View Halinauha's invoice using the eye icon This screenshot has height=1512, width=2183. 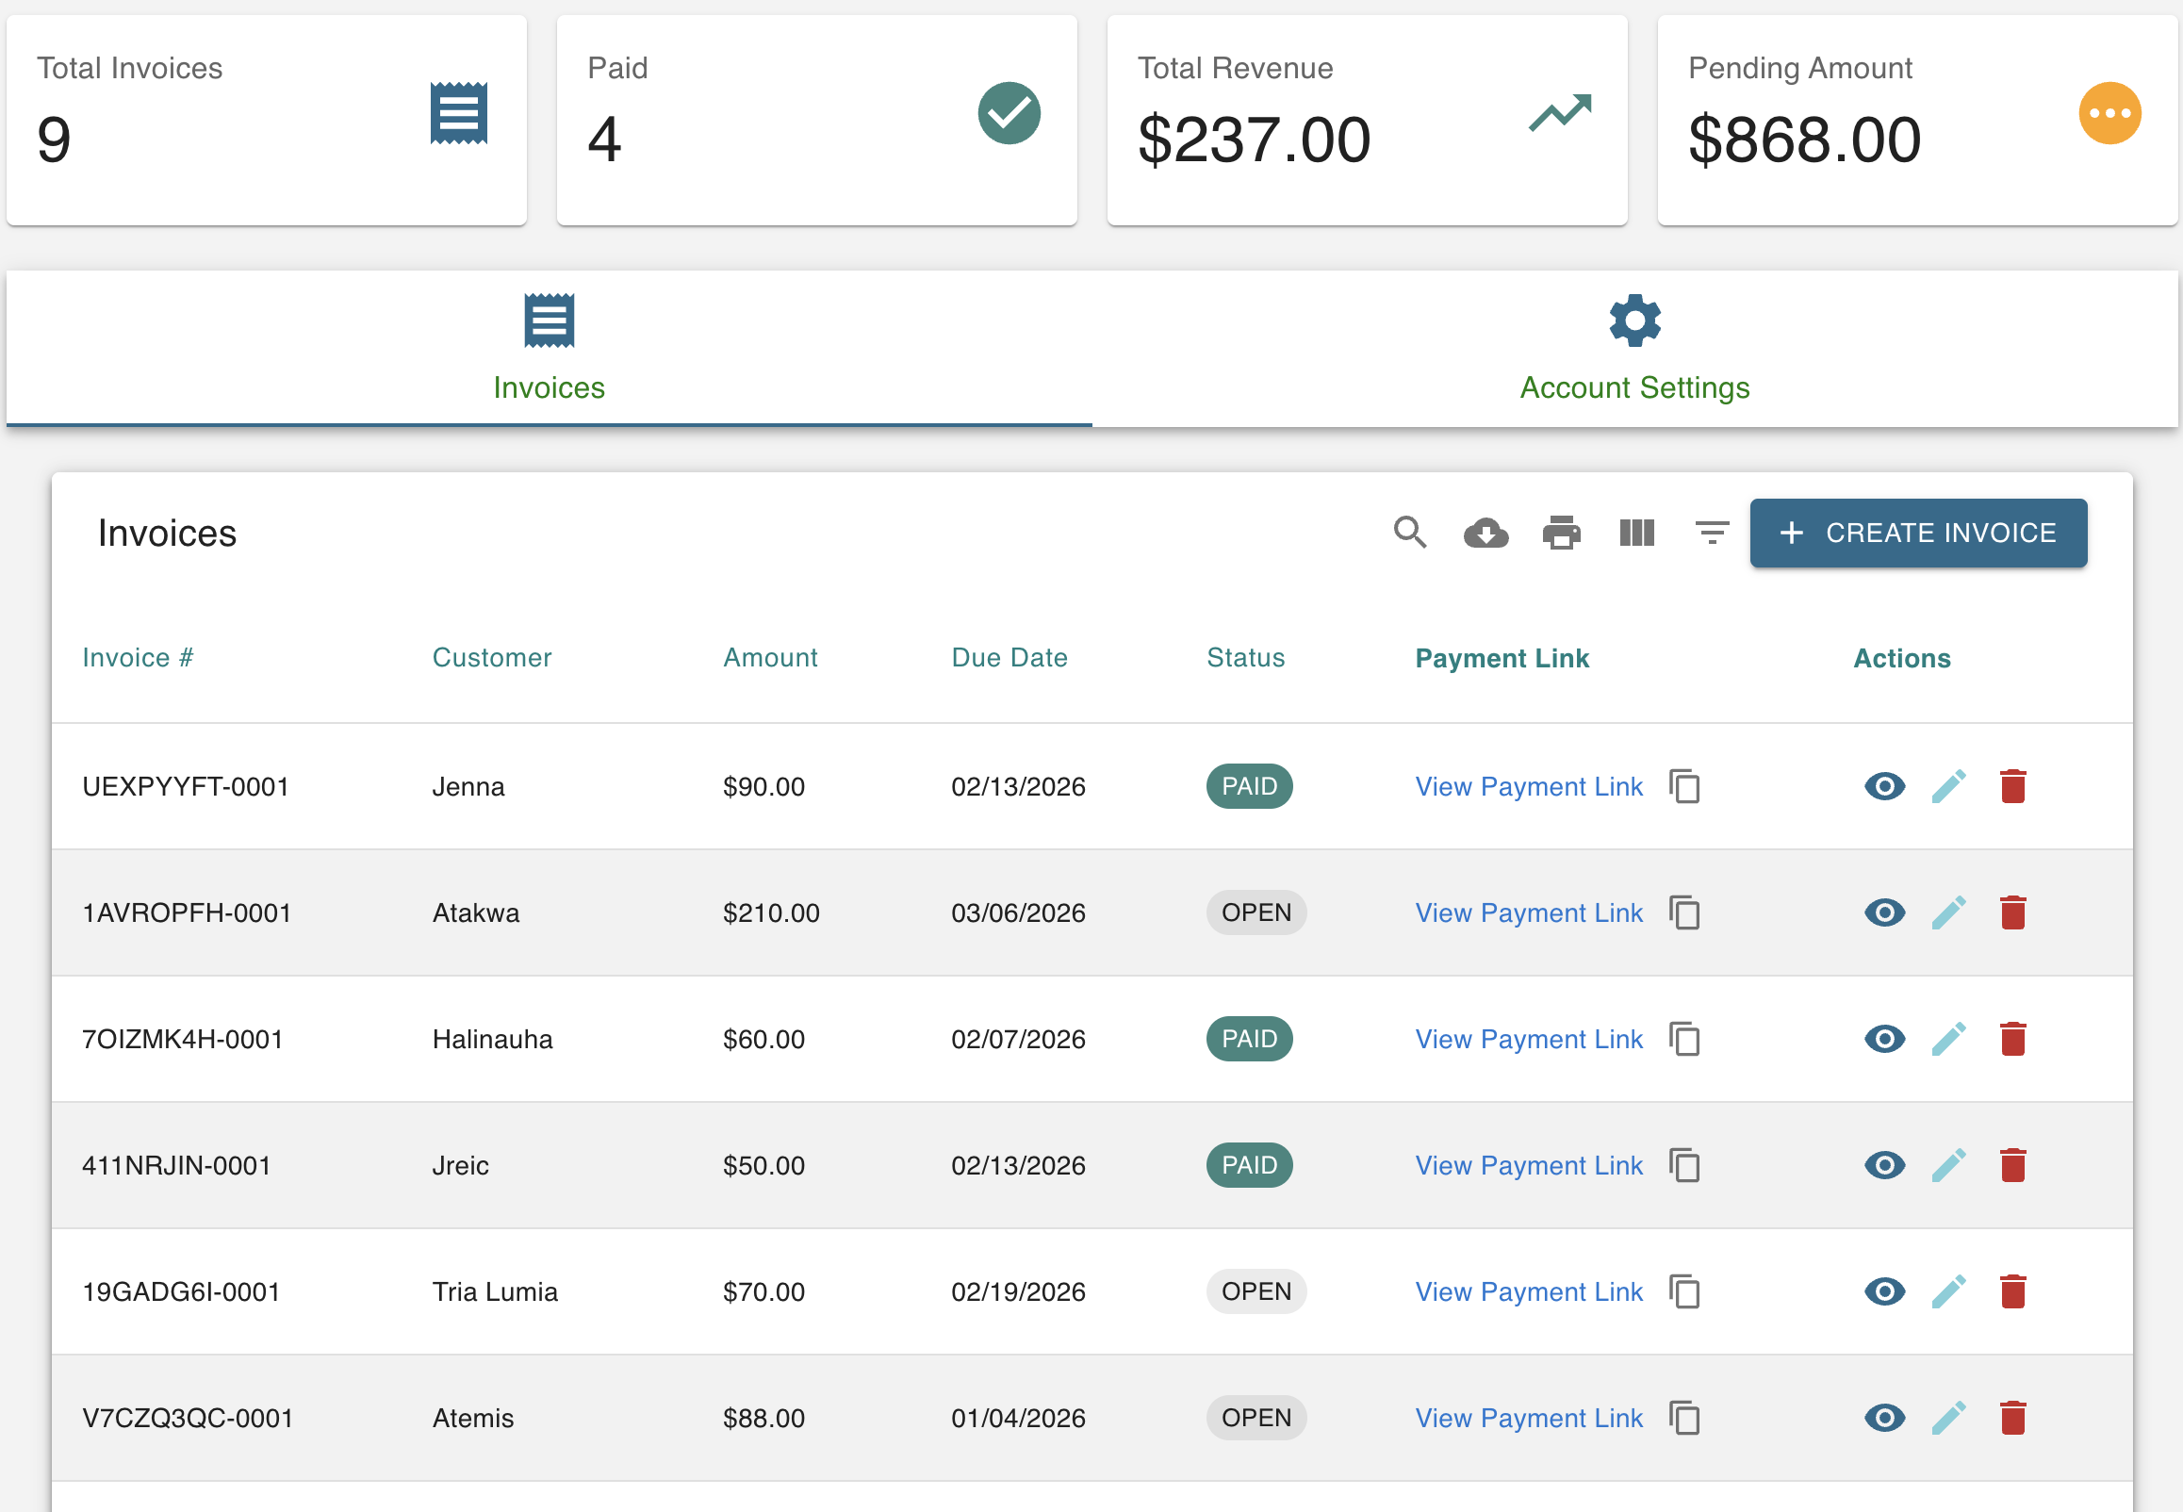click(1883, 1038)
